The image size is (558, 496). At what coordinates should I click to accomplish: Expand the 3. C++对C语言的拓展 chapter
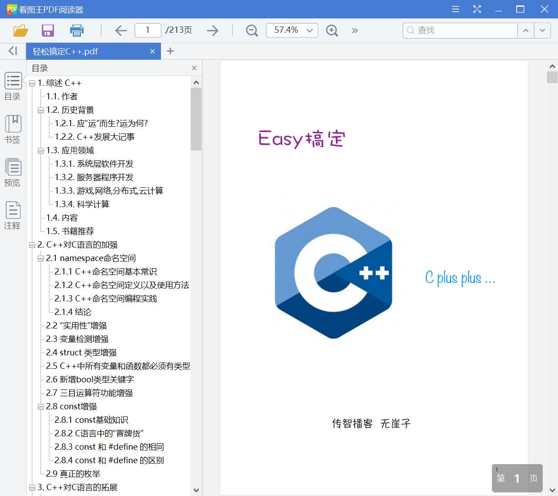point(31,487)
